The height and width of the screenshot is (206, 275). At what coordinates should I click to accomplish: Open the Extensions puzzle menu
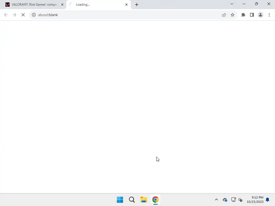click(243, 15)
